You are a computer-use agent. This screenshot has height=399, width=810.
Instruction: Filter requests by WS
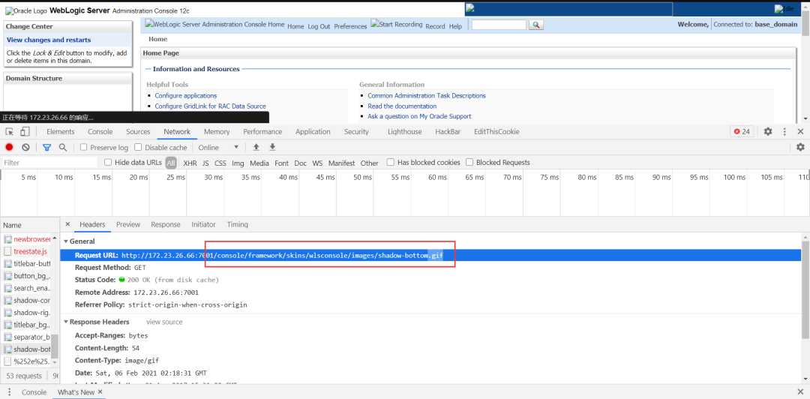(x=317, y=163)
